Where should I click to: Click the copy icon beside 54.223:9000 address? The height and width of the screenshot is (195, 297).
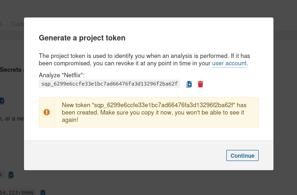tap(43, 193)
